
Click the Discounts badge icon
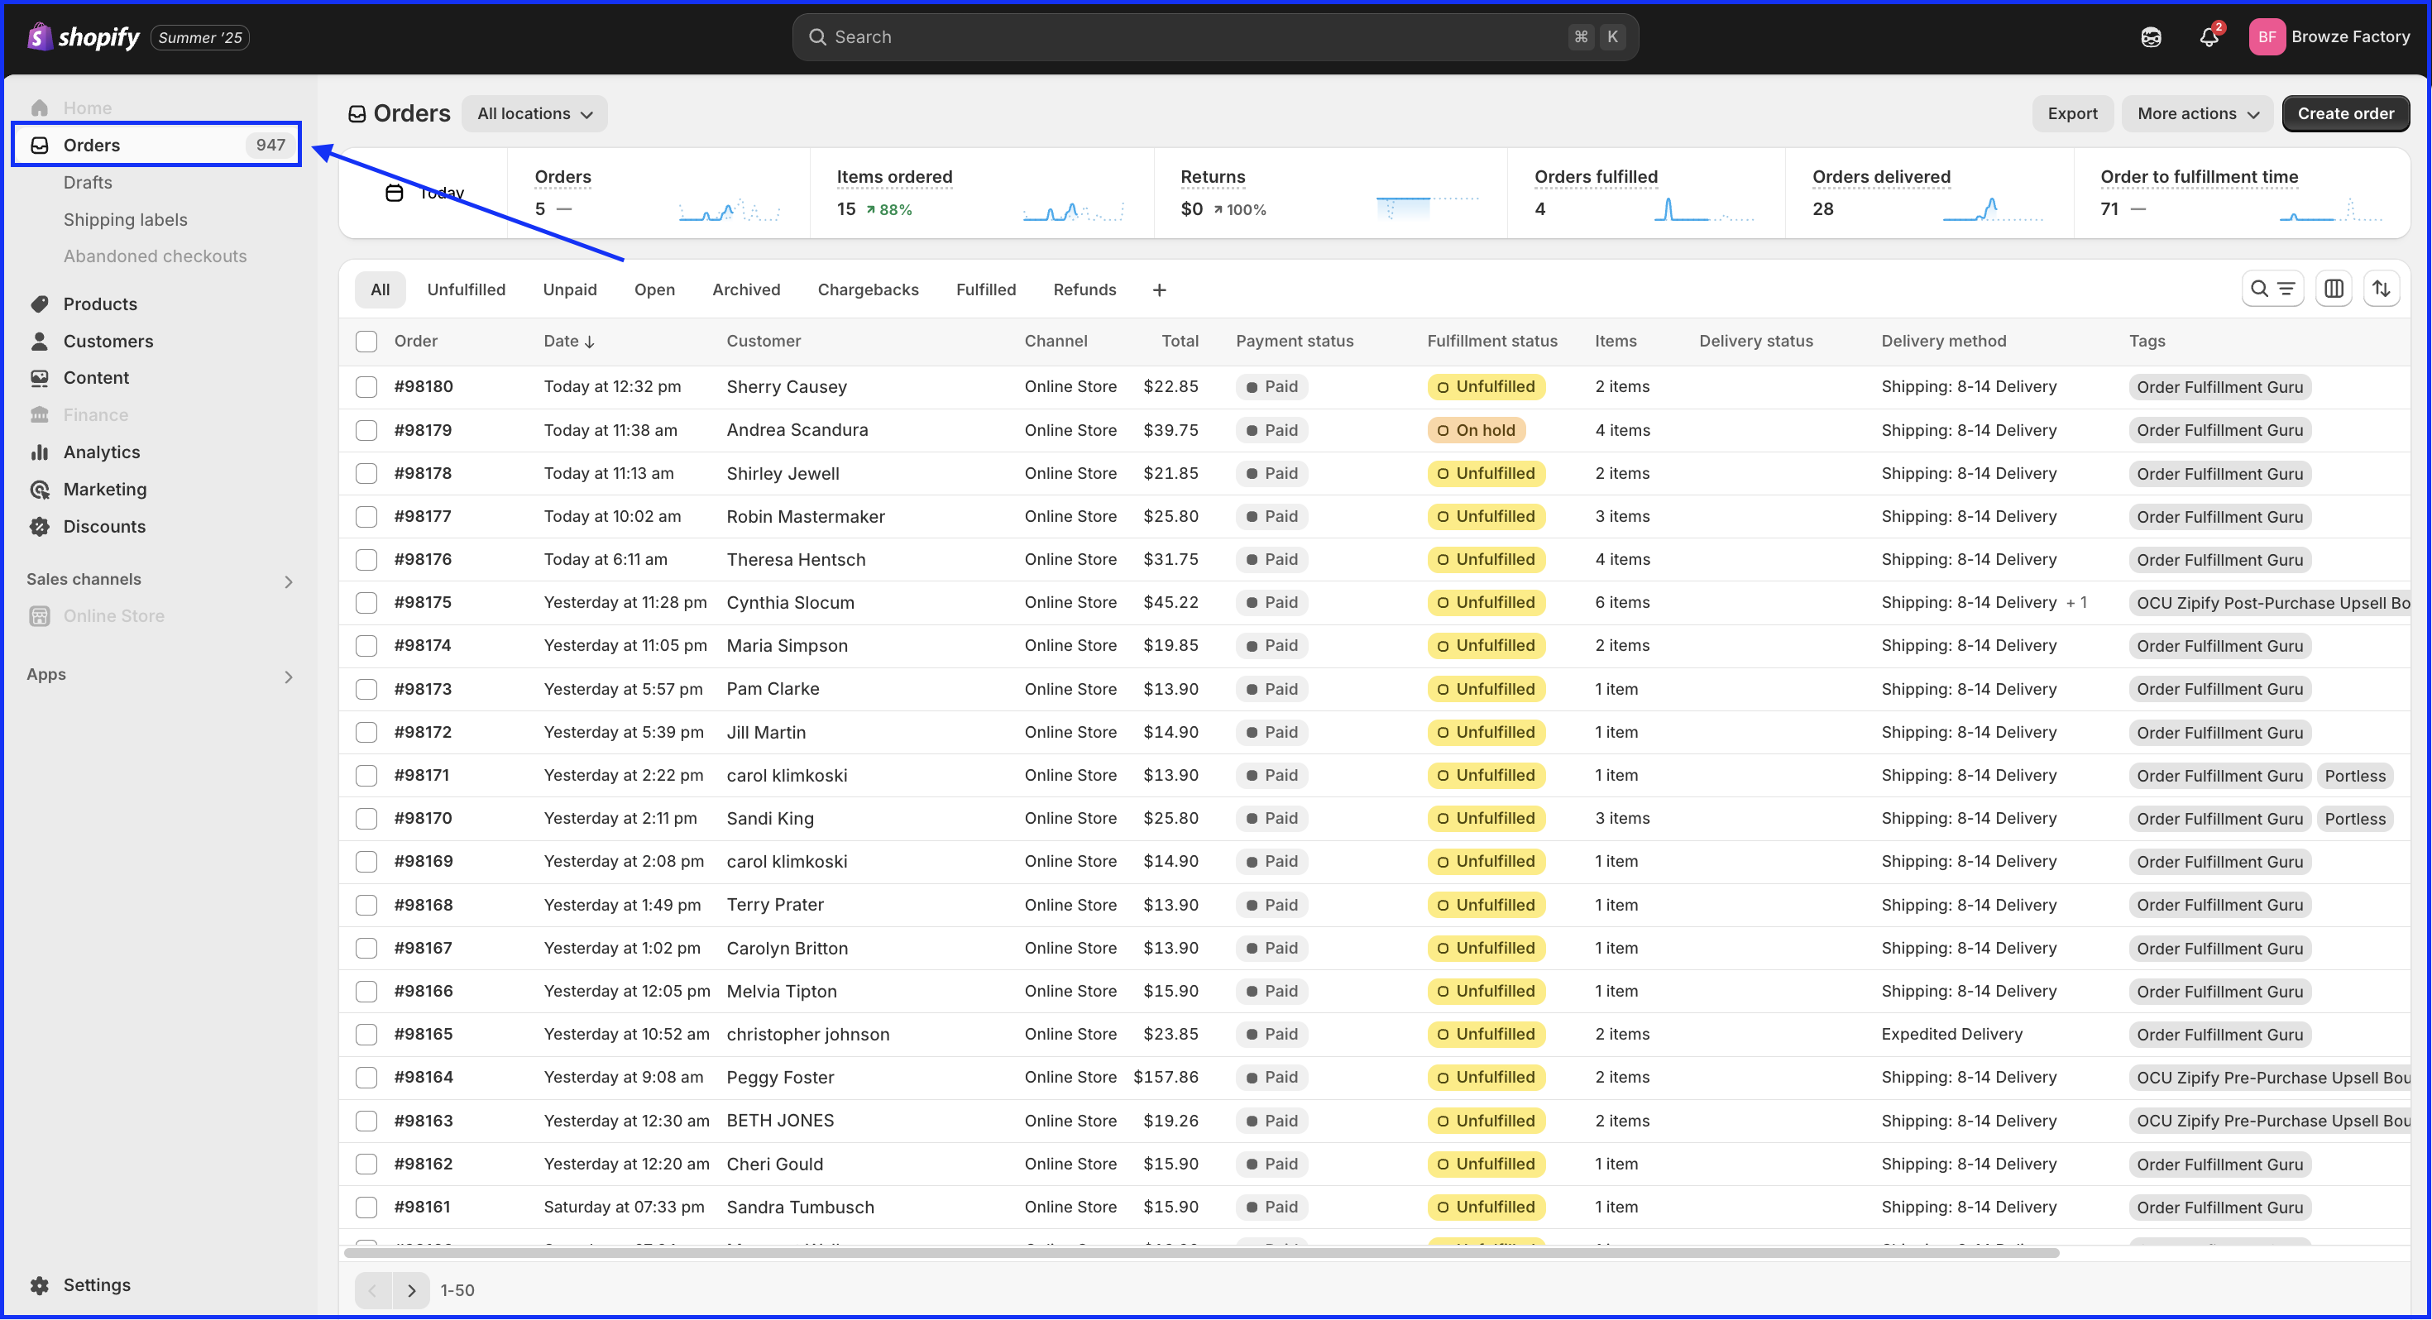tap(40, 527)
